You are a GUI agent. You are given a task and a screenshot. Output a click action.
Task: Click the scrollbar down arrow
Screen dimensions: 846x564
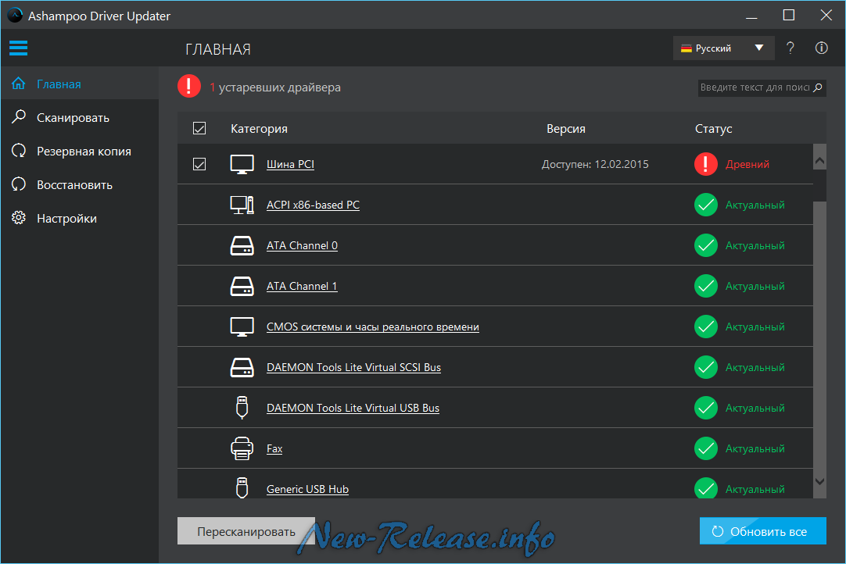click(x=819, y=481)
